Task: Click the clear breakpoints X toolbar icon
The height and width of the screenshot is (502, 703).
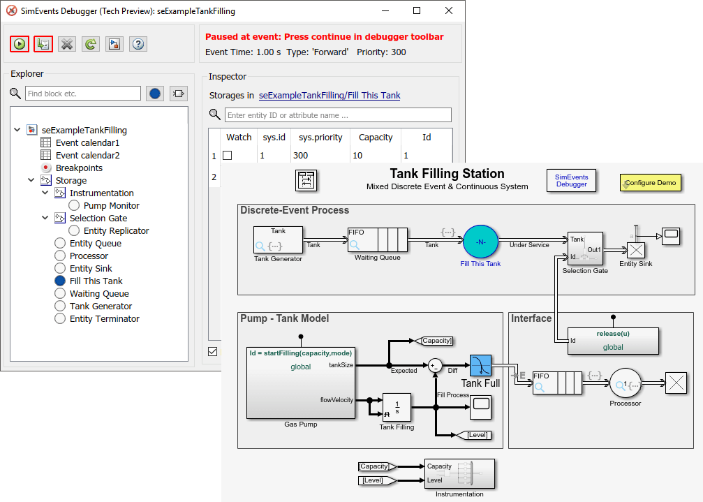Action: [x=67, y=44]
